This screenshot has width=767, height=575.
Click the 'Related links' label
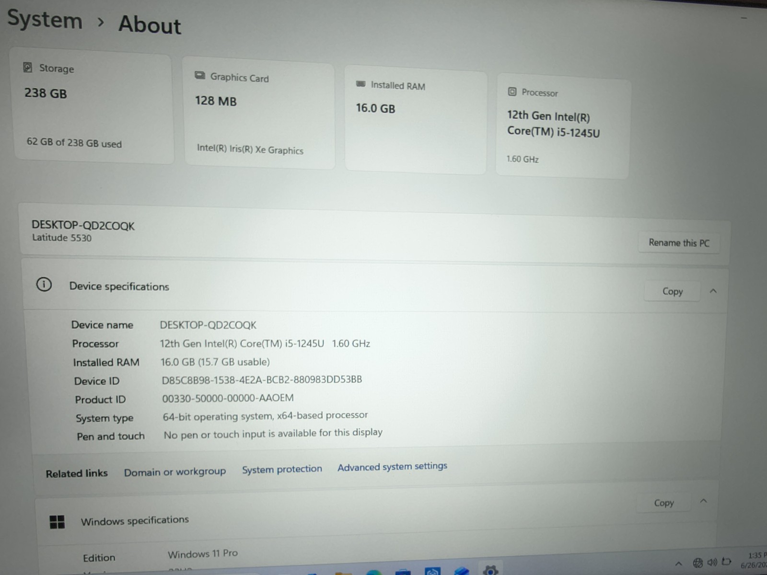coord(77,473)
